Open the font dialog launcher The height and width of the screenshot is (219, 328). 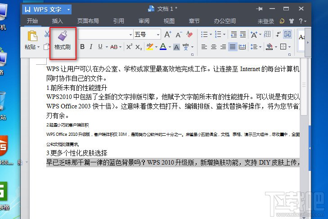(x=192, y=54)
